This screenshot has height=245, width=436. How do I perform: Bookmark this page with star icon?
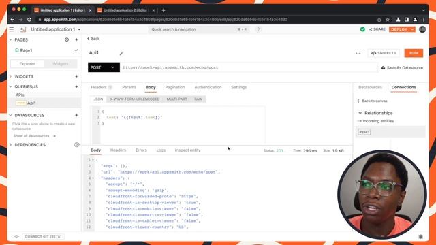pos(388,20)
